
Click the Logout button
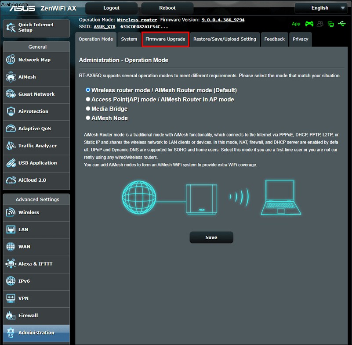[x=111, y=8]
